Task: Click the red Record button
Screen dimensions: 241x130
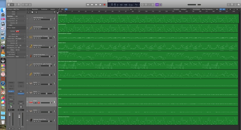Action: pos(104,5)
